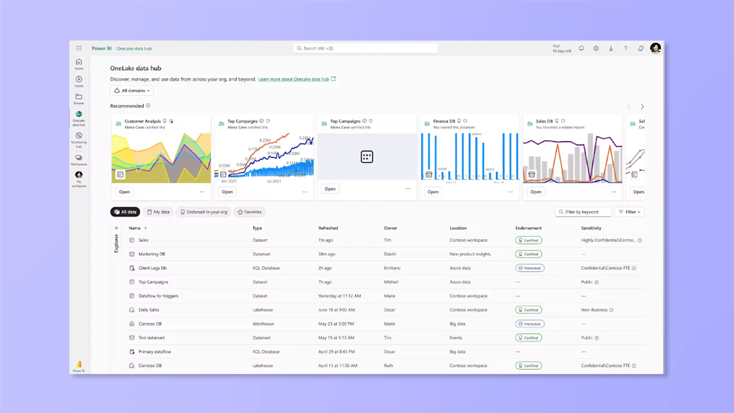
Task: Click New product insights location
Action: (470, 254)
